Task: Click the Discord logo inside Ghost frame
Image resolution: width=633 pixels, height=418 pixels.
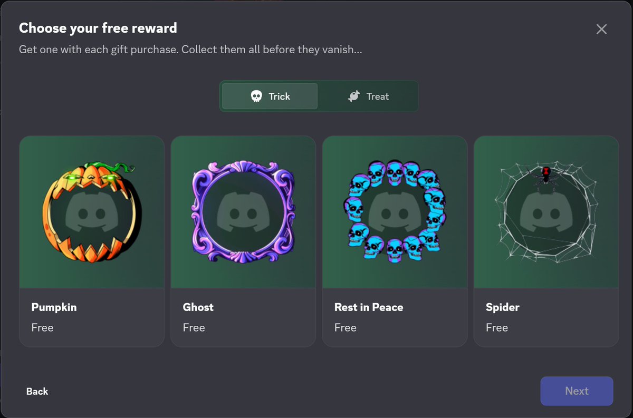Action: 243,212
